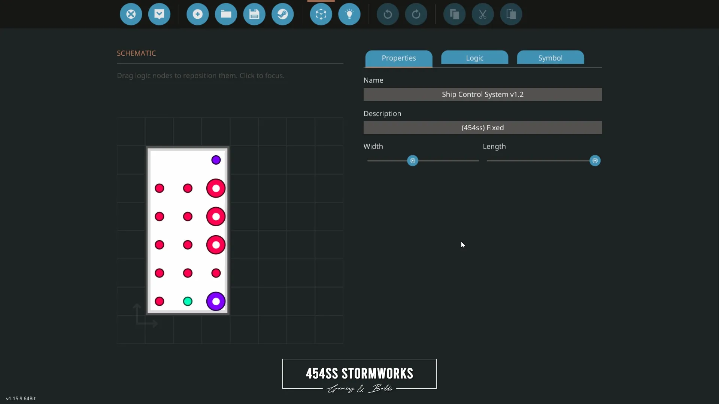Click the Description field reading (454ss) Fixed
Screen dimensions: 719x404
483,128
